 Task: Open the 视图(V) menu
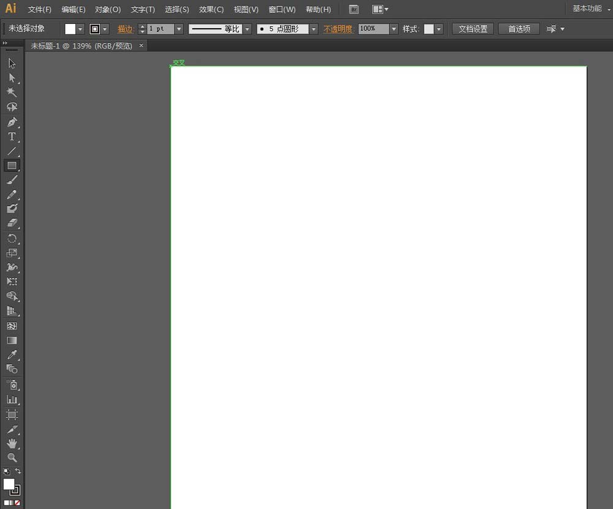246,9
